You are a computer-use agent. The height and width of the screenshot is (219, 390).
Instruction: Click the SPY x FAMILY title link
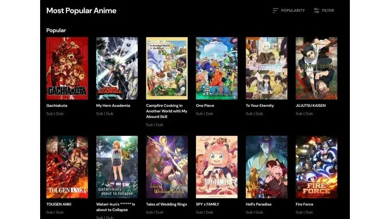point(208,204)
